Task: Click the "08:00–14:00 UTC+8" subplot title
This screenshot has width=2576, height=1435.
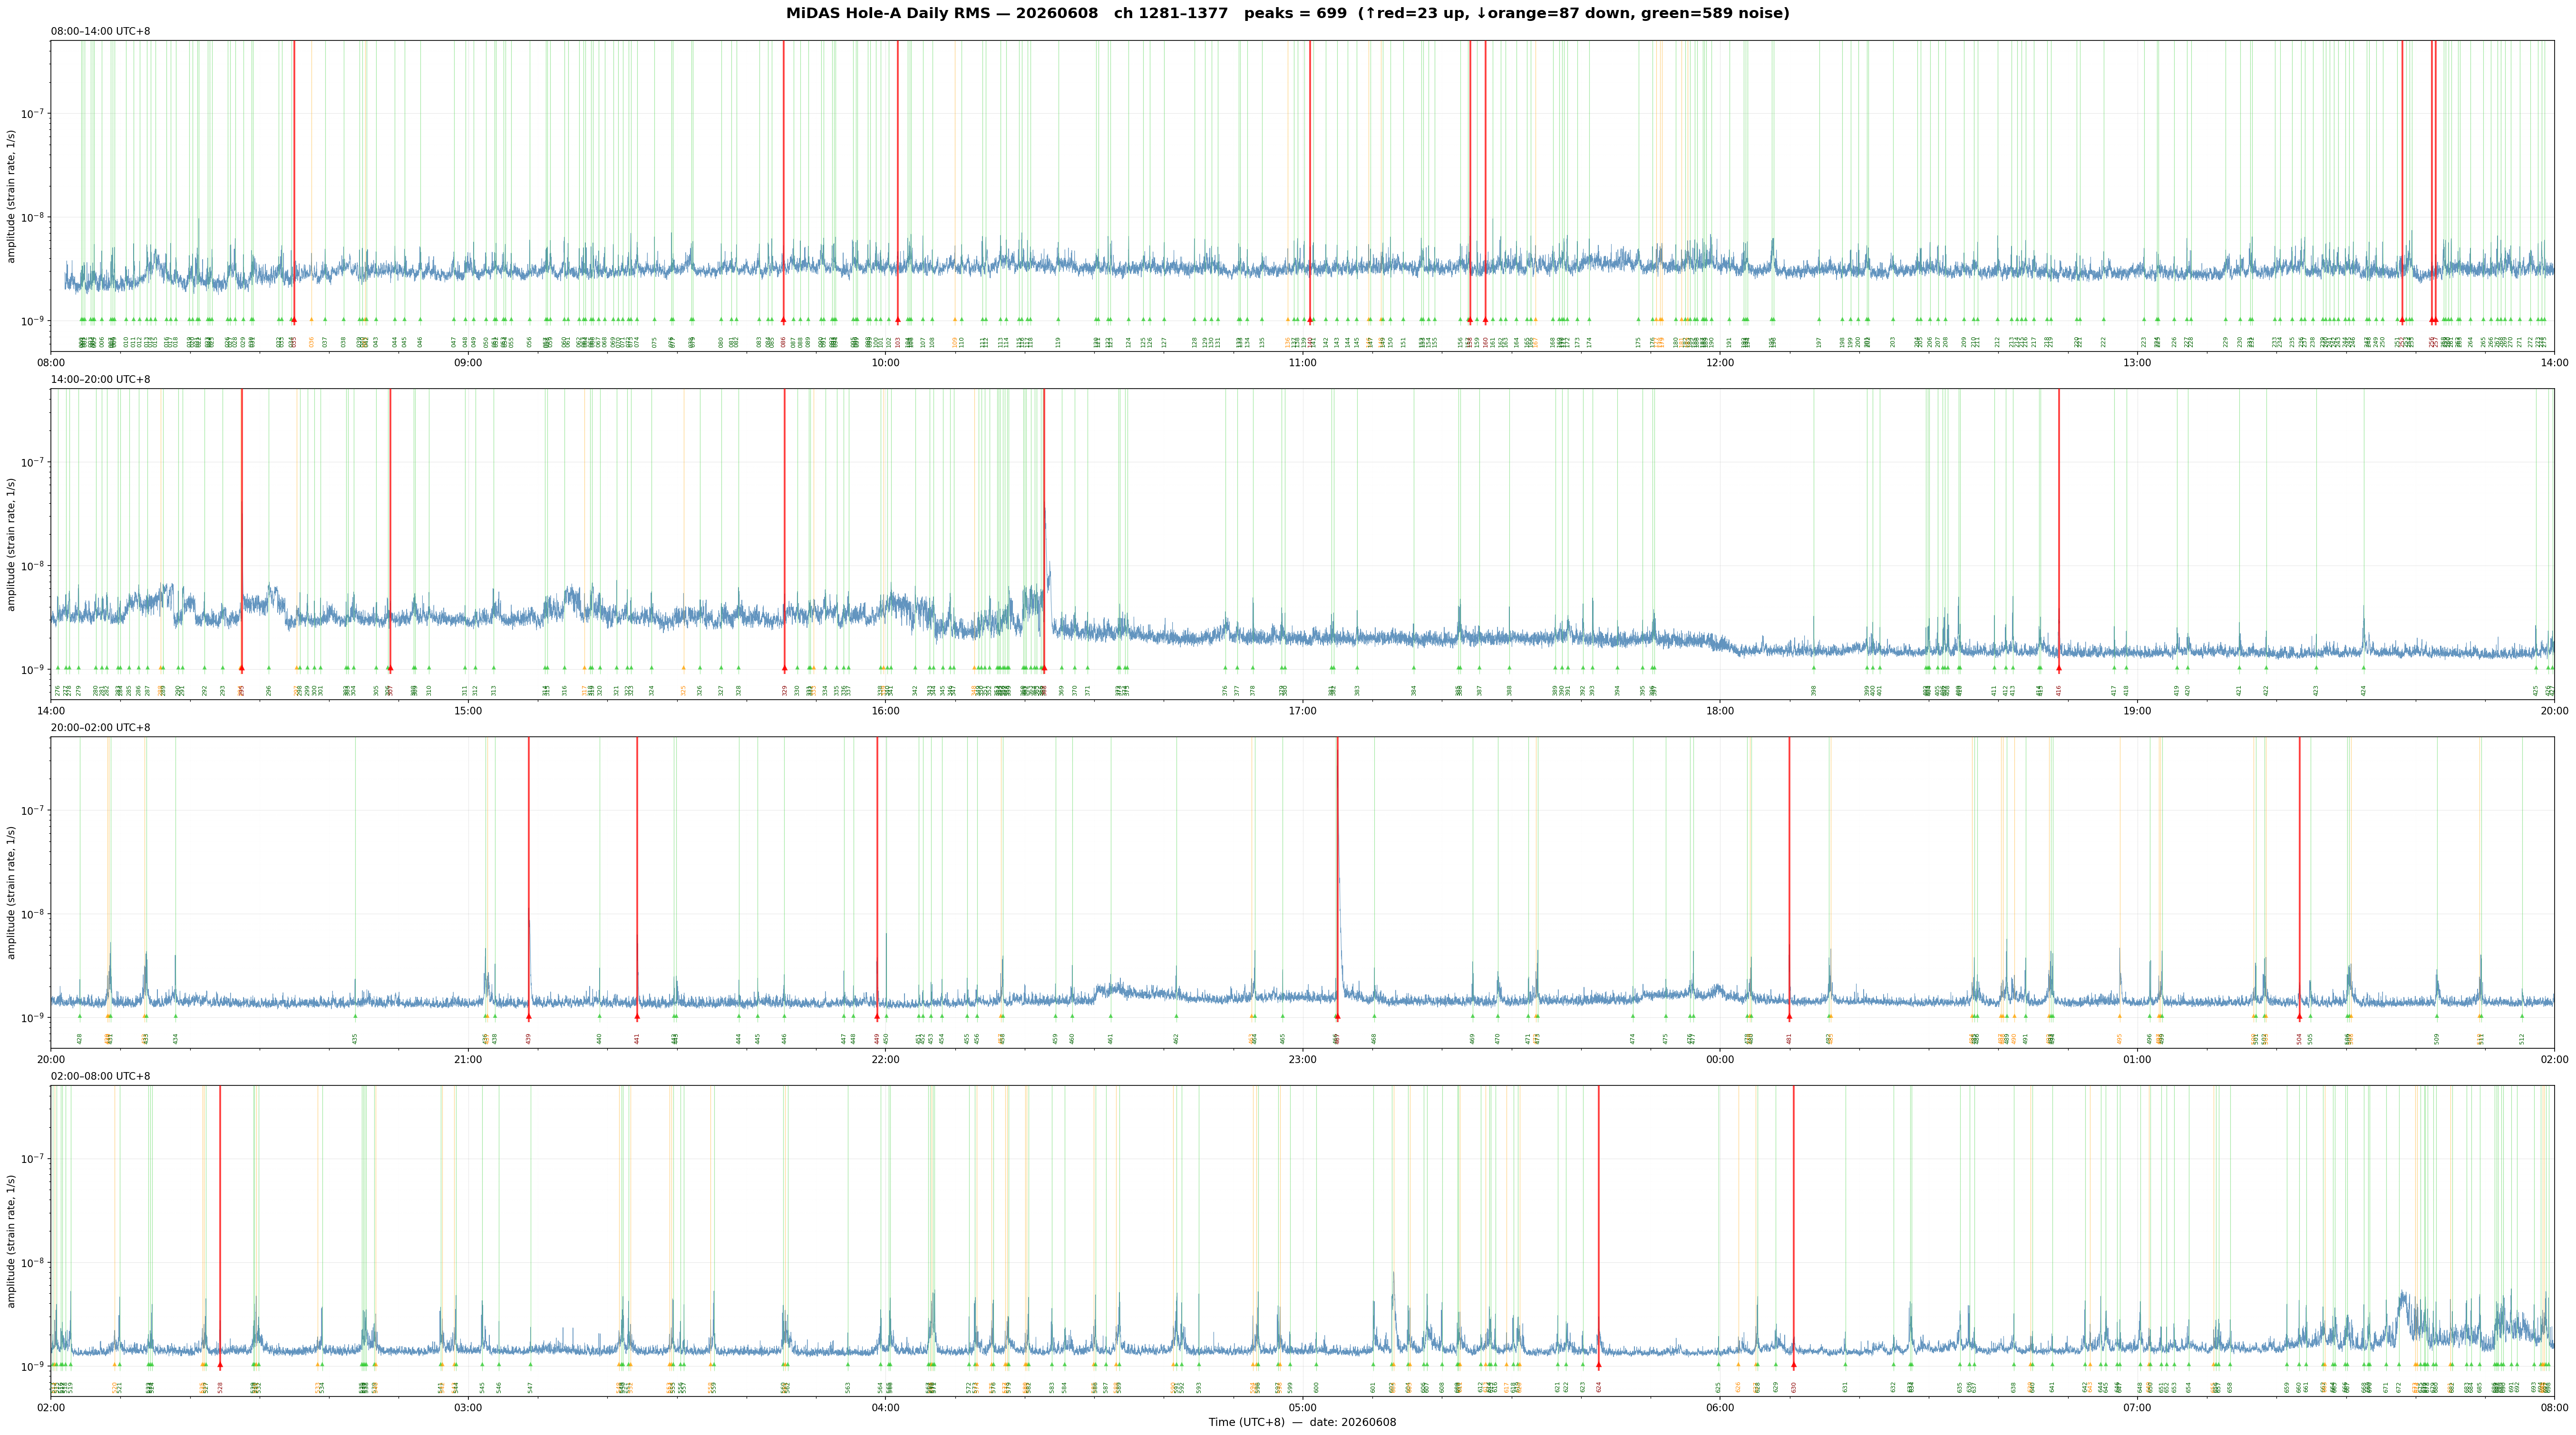Action: (x=101, y=32)
